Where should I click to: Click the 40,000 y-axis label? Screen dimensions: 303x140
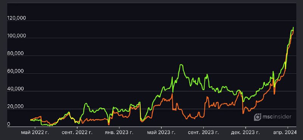15,89
